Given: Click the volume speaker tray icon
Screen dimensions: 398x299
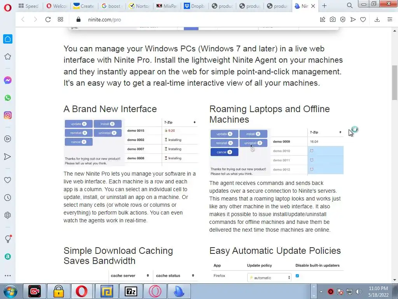Looking at the screenshot, I should tap(359, 292).
